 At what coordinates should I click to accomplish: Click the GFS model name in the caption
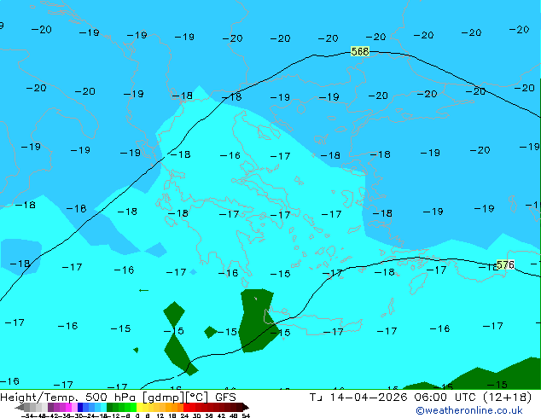(225, 398)
